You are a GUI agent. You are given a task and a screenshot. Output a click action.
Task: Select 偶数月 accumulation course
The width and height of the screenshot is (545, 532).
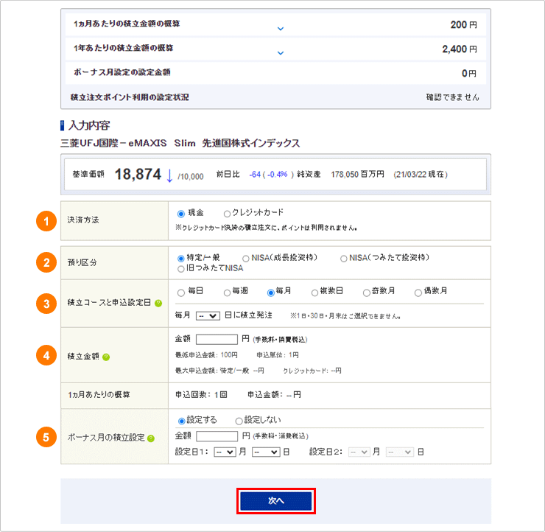tap(418, 293)
